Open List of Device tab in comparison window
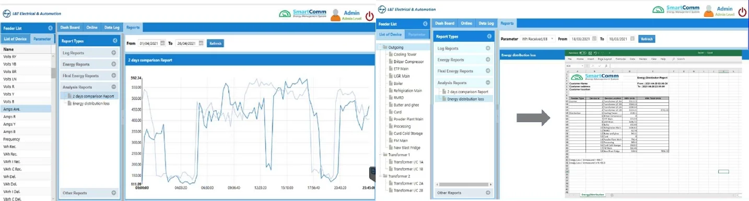 click(x=15, y=39)
